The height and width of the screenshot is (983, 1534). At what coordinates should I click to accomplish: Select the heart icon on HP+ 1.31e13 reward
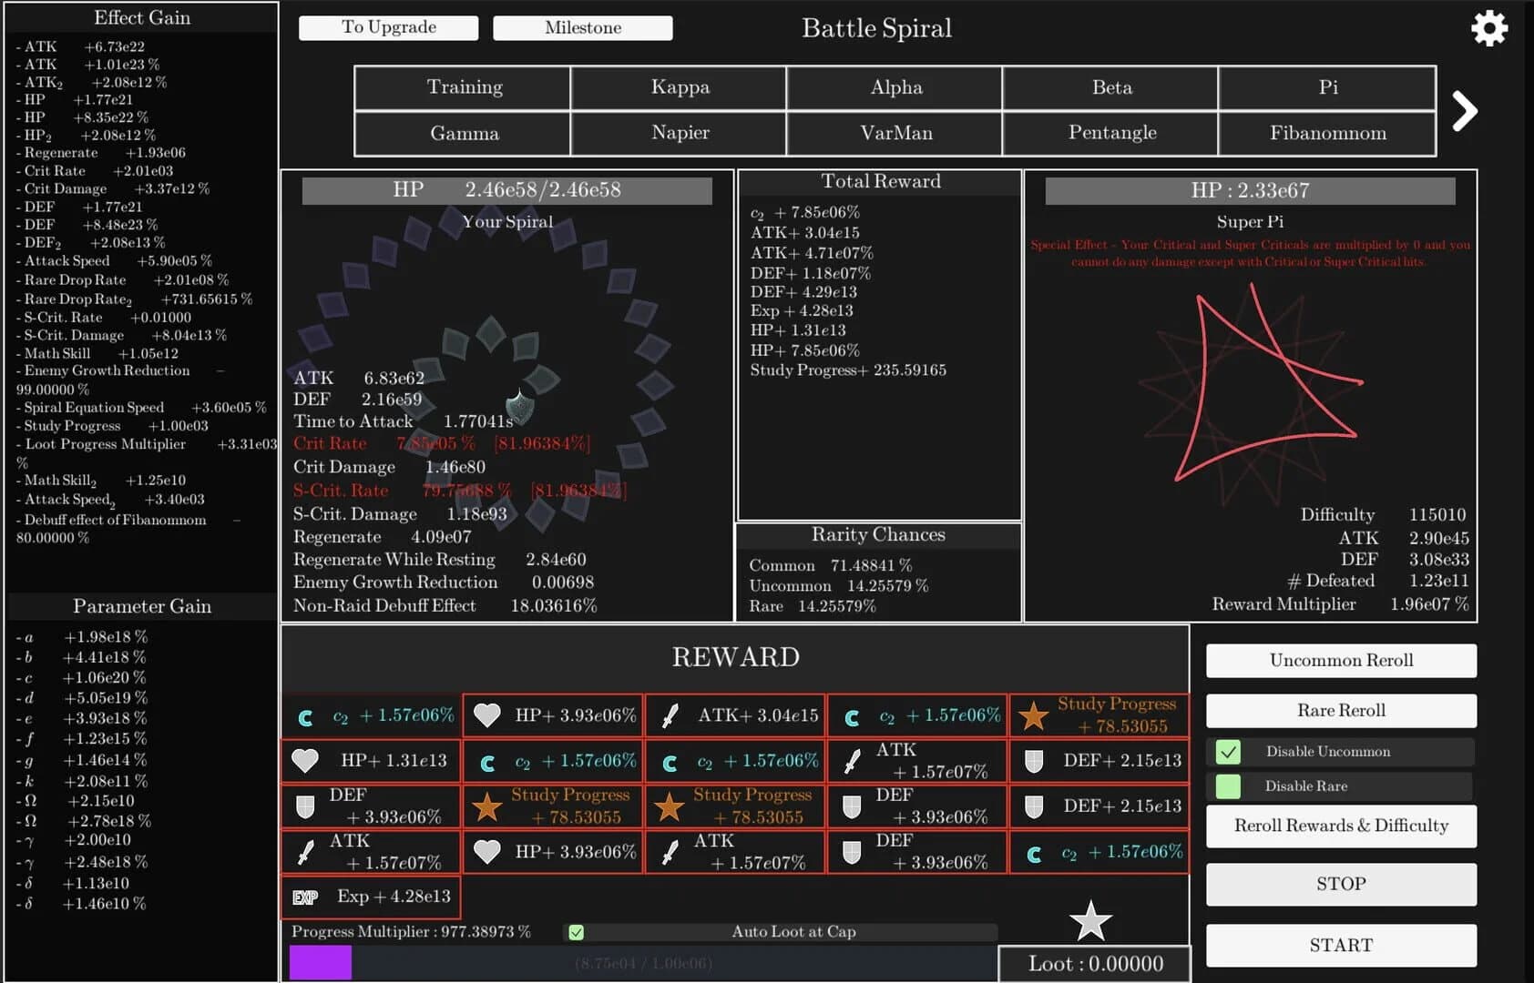click(305, 761)
